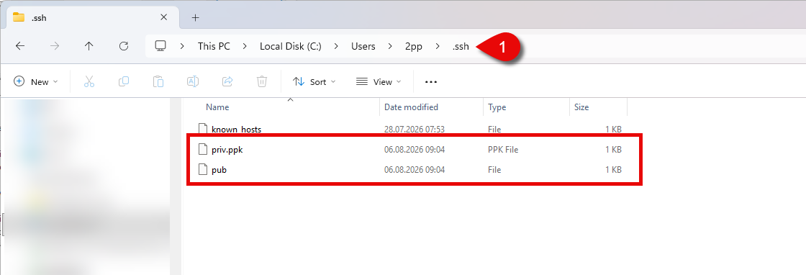
Task: Click the 1 KB size of pub
Action: point(613,170)
